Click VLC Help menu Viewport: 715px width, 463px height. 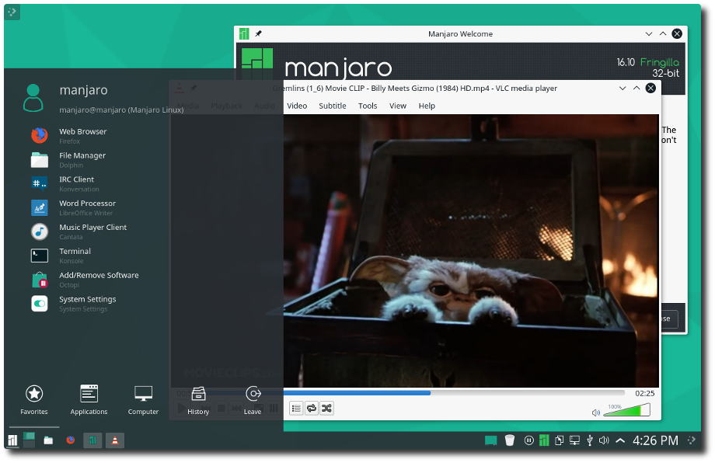[427, 106]
